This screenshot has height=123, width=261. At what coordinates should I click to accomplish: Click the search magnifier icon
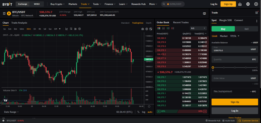click(x=164, y=4)
